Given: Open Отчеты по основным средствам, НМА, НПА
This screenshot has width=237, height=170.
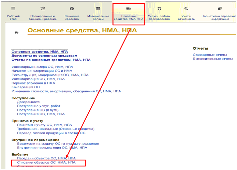Looking at the screenshot, I should [x=51, y=60].
